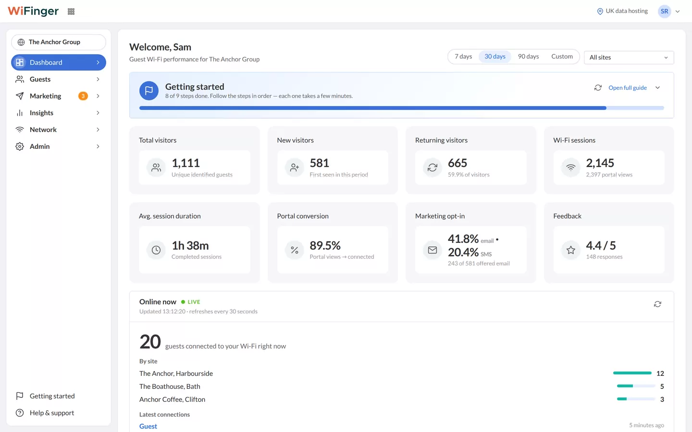Collapse the Getting started banner chevron
692x432 pixels.
click(658, 88)
